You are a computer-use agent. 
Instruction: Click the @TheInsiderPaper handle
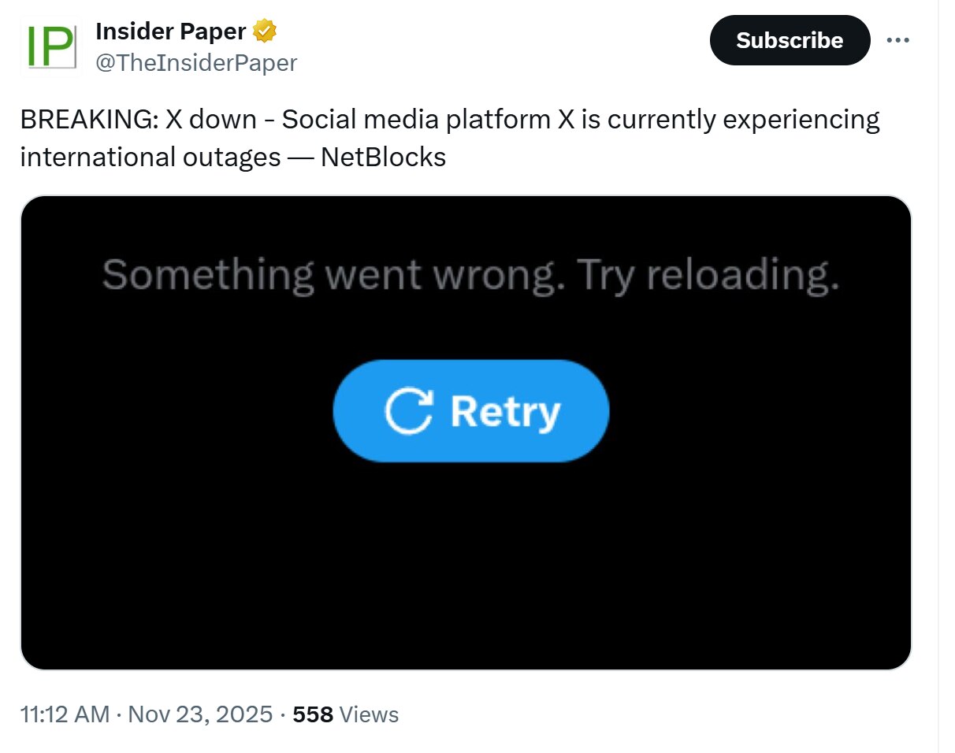196,63
